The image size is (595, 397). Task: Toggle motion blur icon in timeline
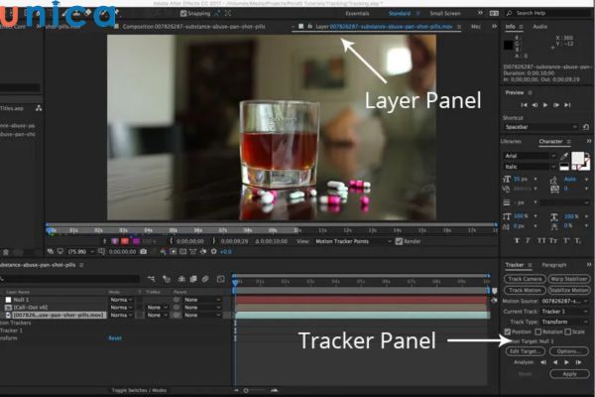tap(205, 279)
